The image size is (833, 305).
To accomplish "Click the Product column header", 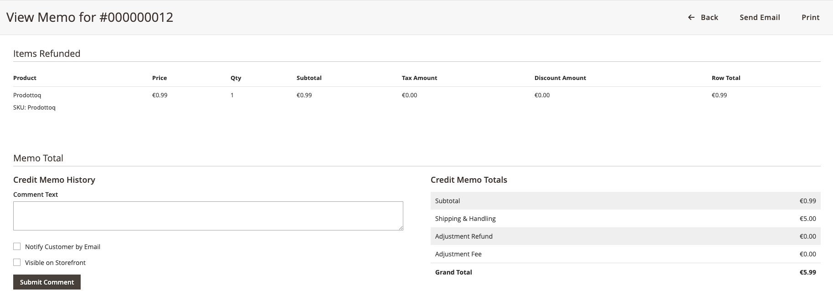I will 25,78.
